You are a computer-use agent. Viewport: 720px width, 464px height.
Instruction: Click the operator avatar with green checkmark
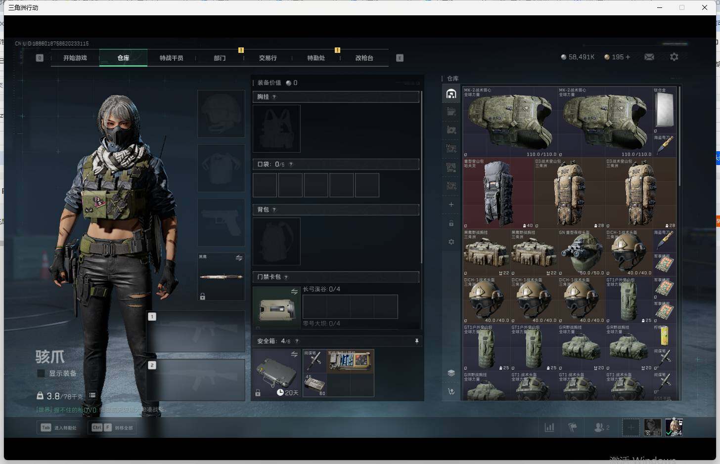tap(674, 427)
